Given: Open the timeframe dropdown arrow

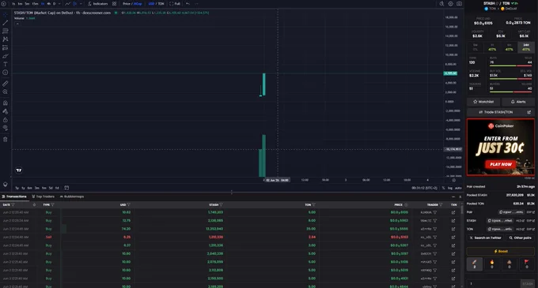Looking at the screenshot, I should [59, 4].
